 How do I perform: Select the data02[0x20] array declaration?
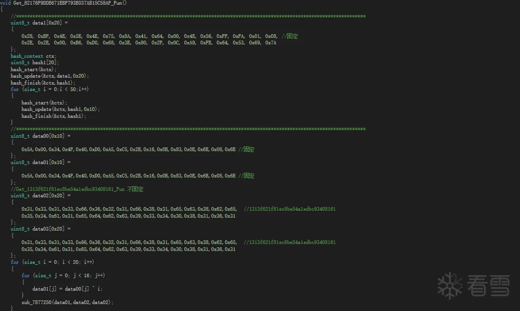tap(40, 196)
